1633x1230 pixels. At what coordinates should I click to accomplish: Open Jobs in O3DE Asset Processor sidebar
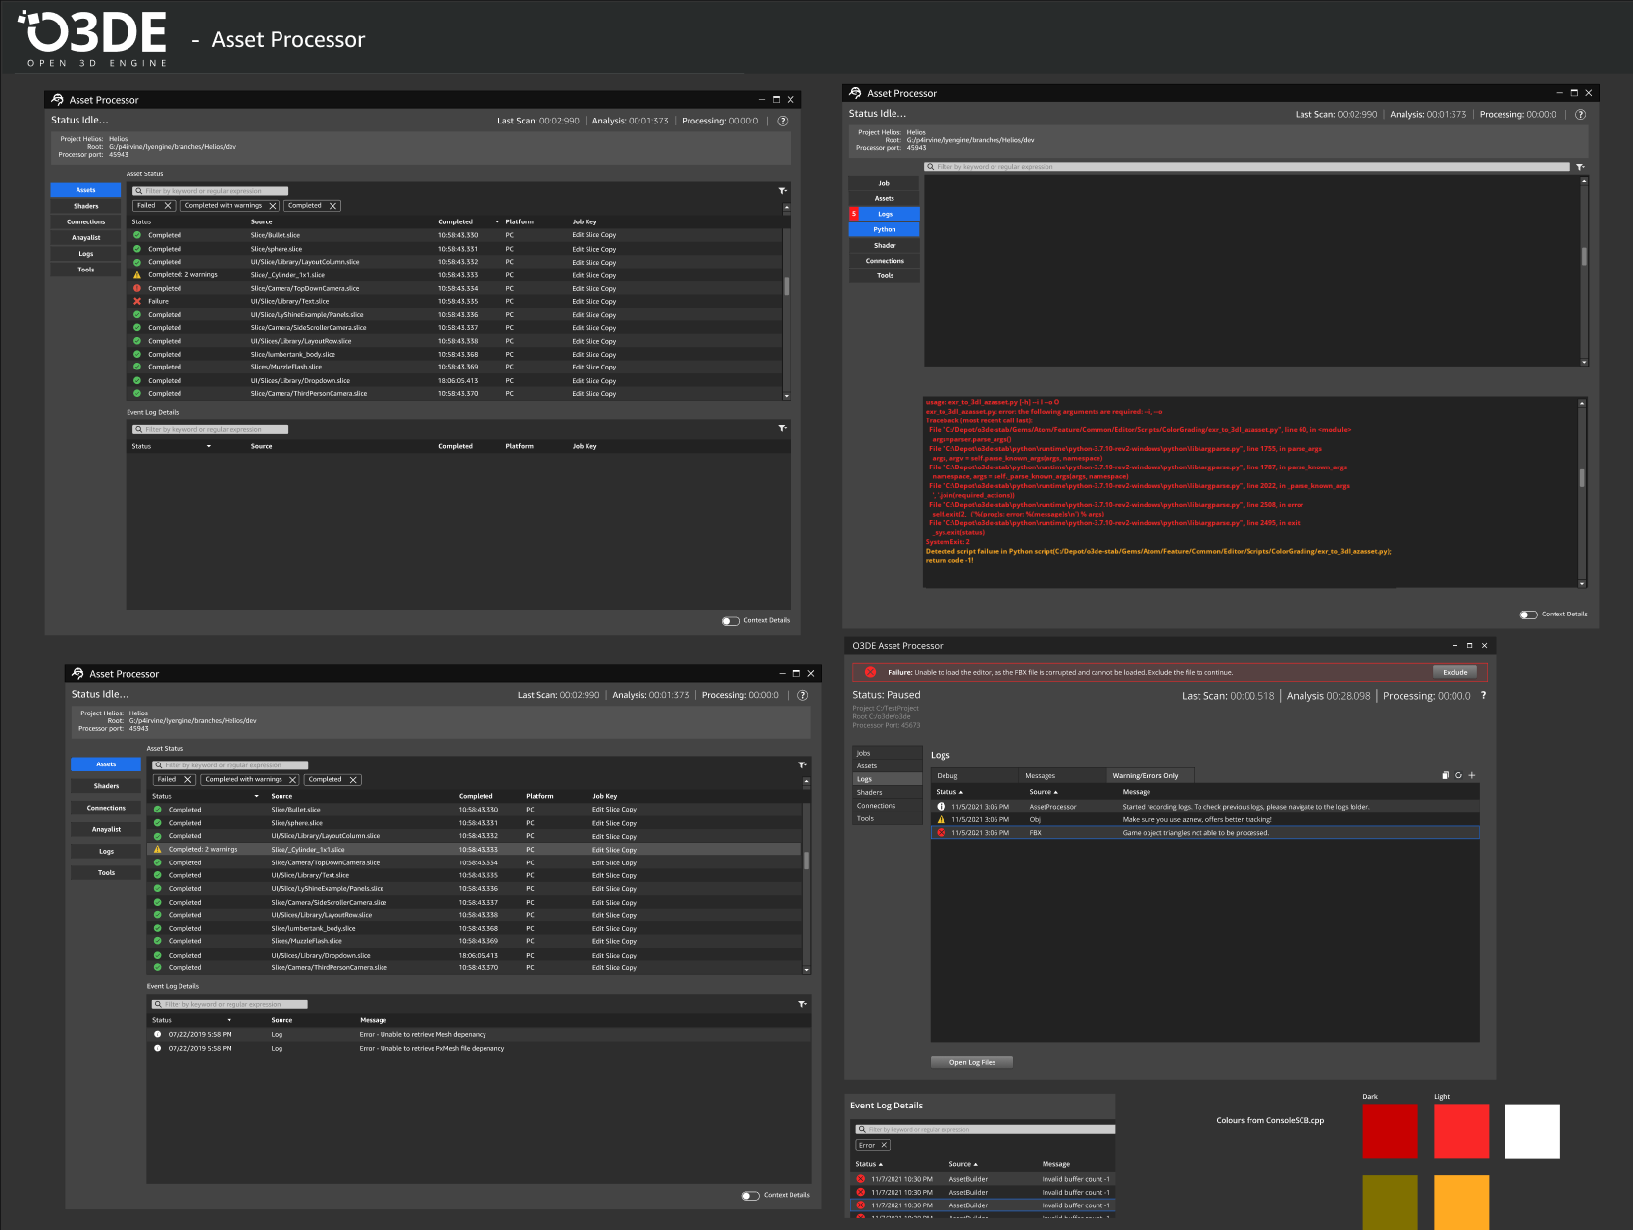[x=888, y=753]
